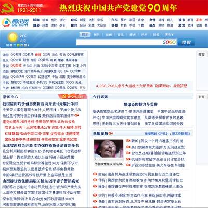Image resolution: width=208 pixels, height=208 pixels.
Task: Select the 问问 search tab
Action: (144, 35)
